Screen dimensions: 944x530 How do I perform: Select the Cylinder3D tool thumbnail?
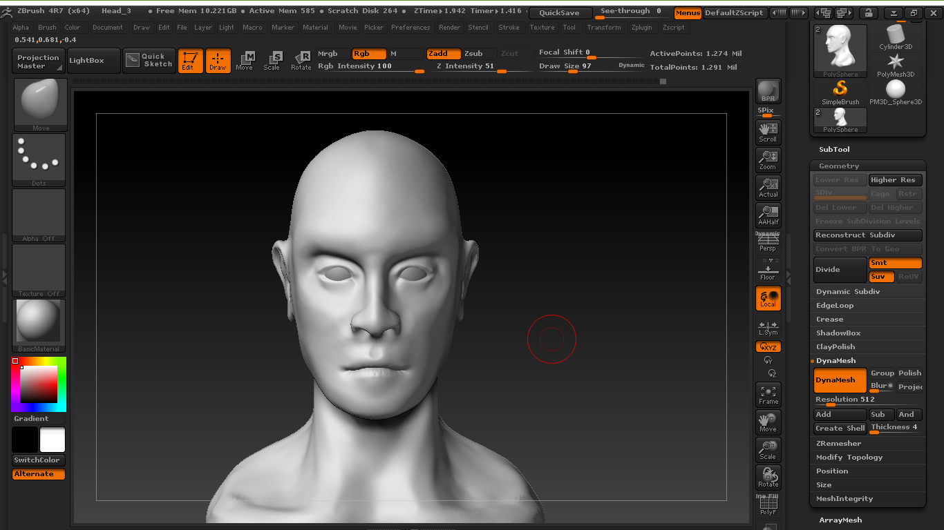click(896, 37)
